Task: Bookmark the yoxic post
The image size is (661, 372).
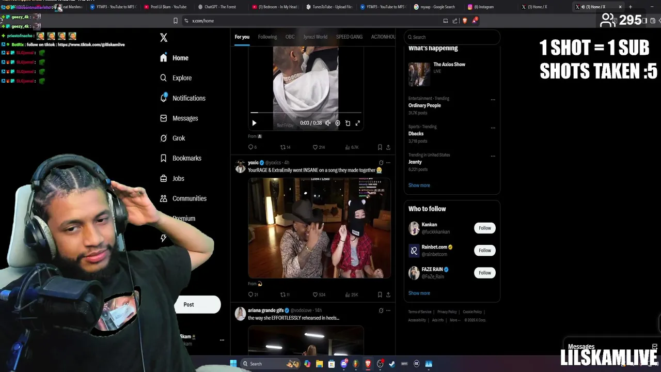Action: pyautogui.click(x=380, y=295)
